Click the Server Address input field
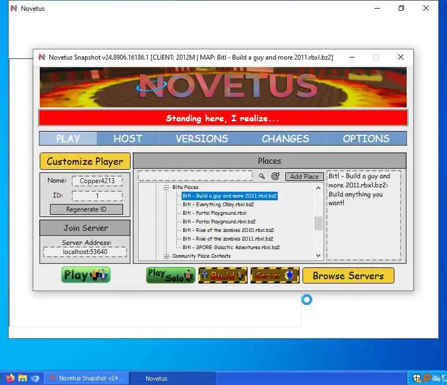Viewport: 447px width, 385px height. (x=85, y=252)
